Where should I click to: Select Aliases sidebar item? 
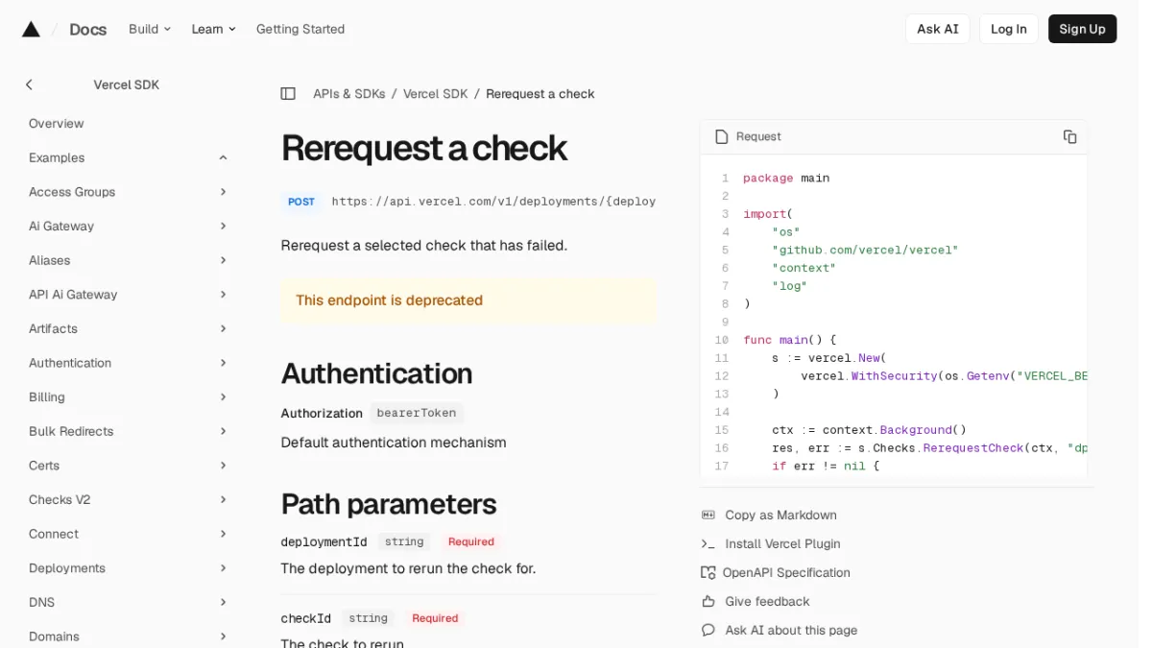[50, 260]
